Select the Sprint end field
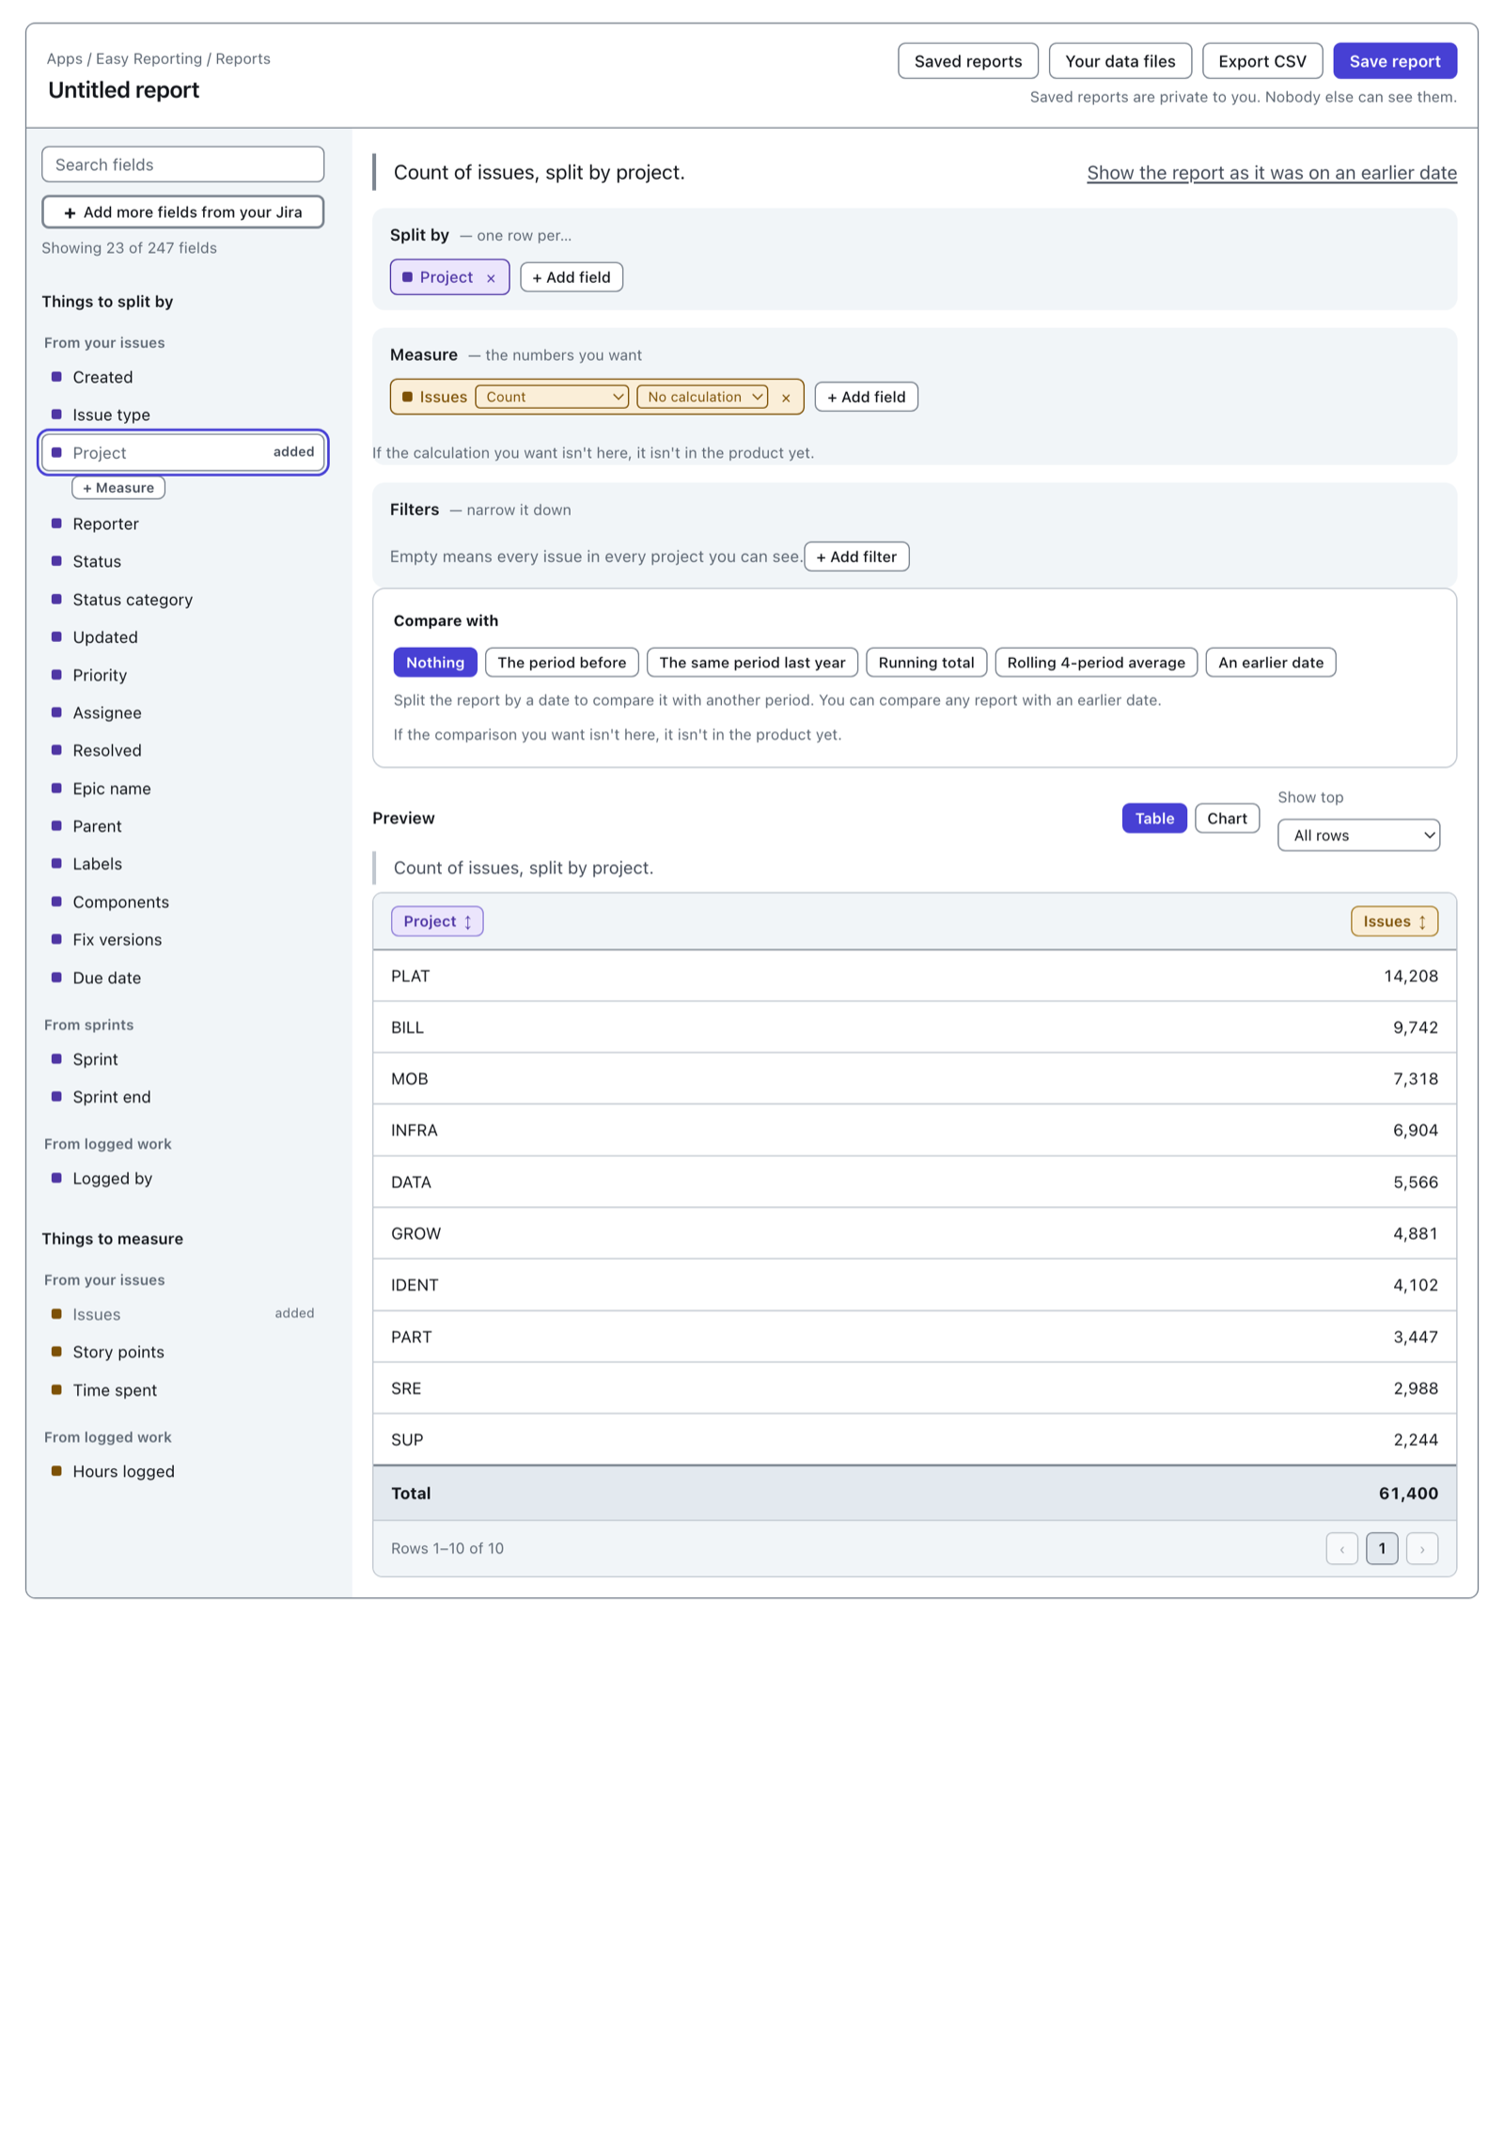 click(183, 1098)
